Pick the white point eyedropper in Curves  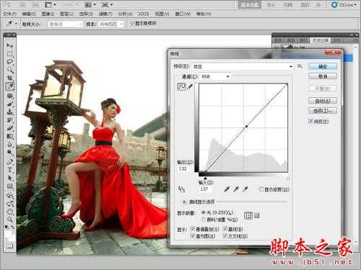click(245, 189)
